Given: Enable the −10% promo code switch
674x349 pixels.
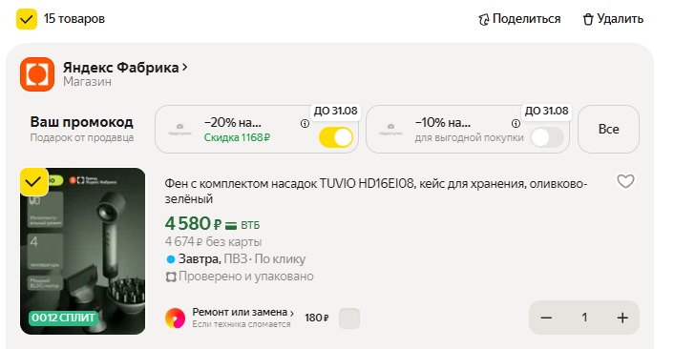Looking at the screenshot, I should [x=547, y=138].
